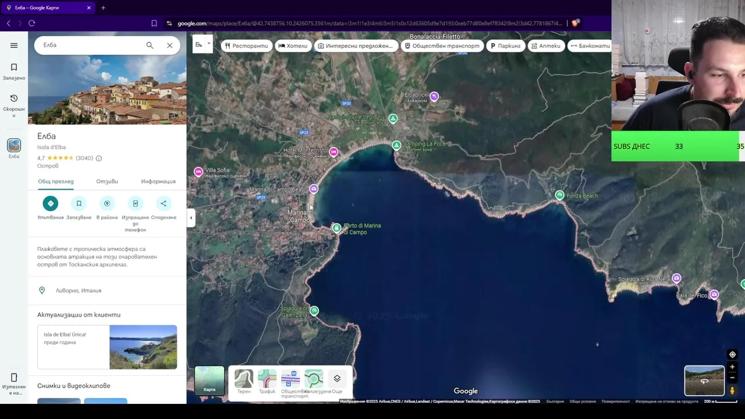745x419 pixels.
Task: Select the Банкомати filter chip
Action: (590, 46)
